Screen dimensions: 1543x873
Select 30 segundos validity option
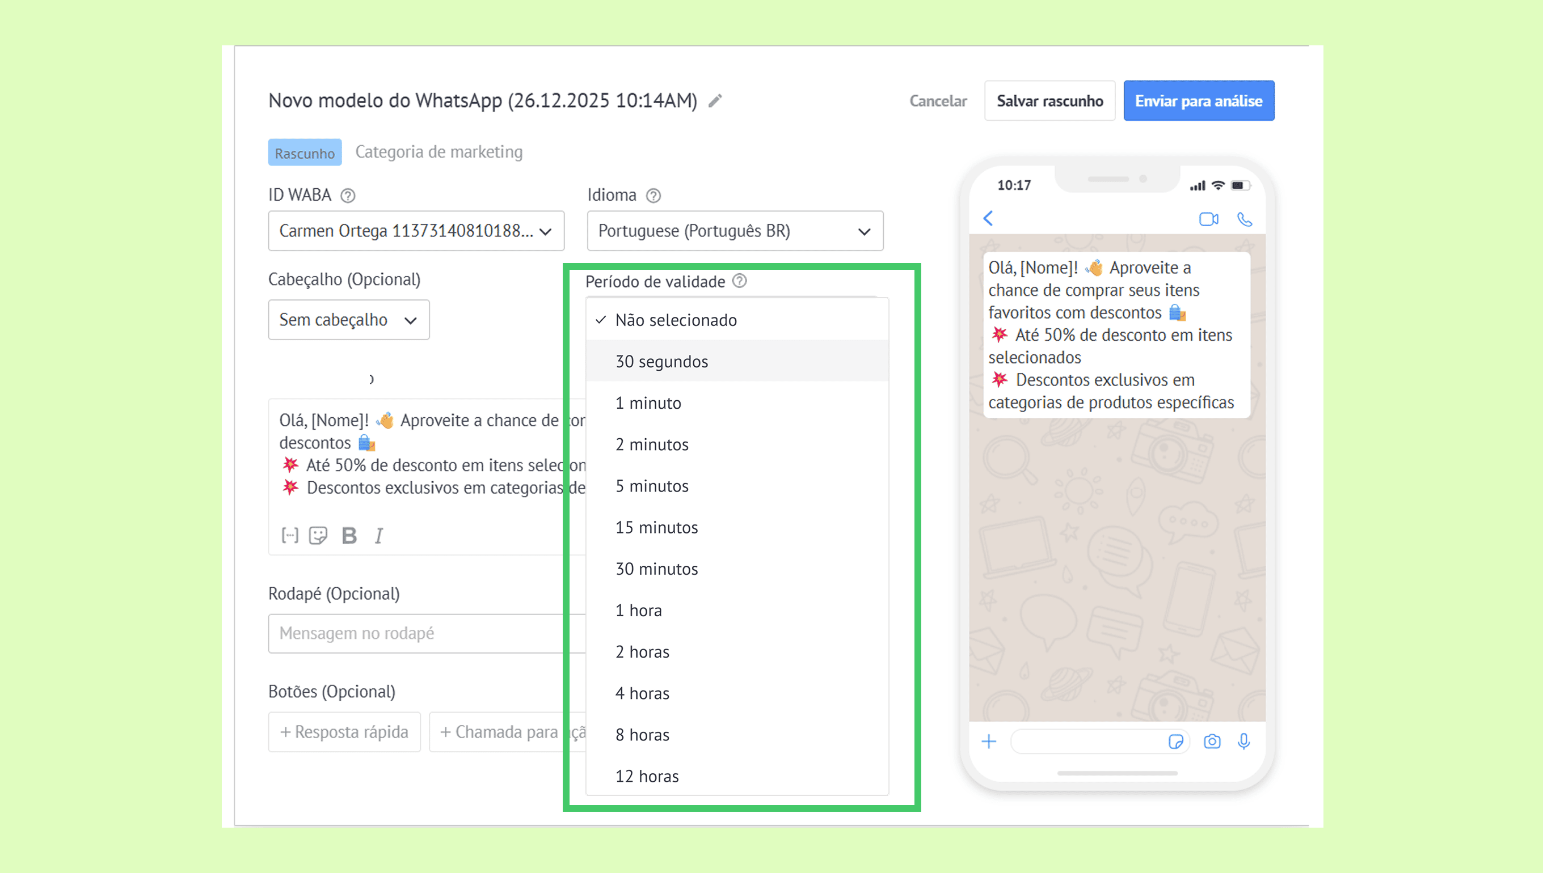(661, 362)
